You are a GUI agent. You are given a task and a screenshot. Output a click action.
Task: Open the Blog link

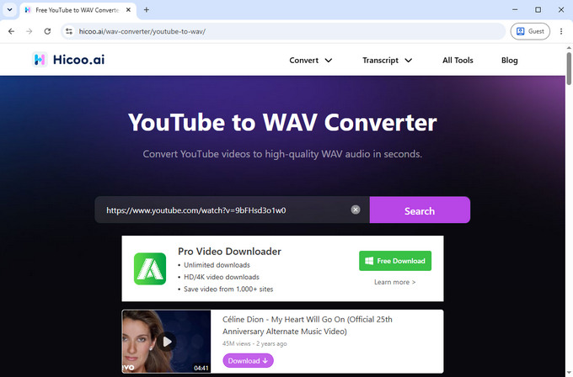[x=510, y=61]
